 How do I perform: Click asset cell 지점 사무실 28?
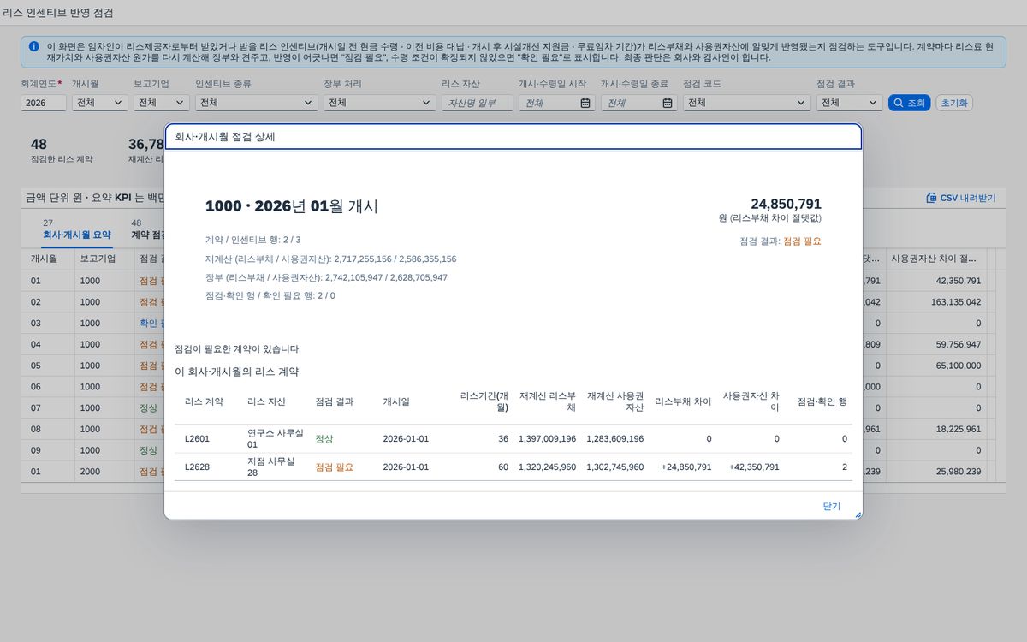click(270, 467)
